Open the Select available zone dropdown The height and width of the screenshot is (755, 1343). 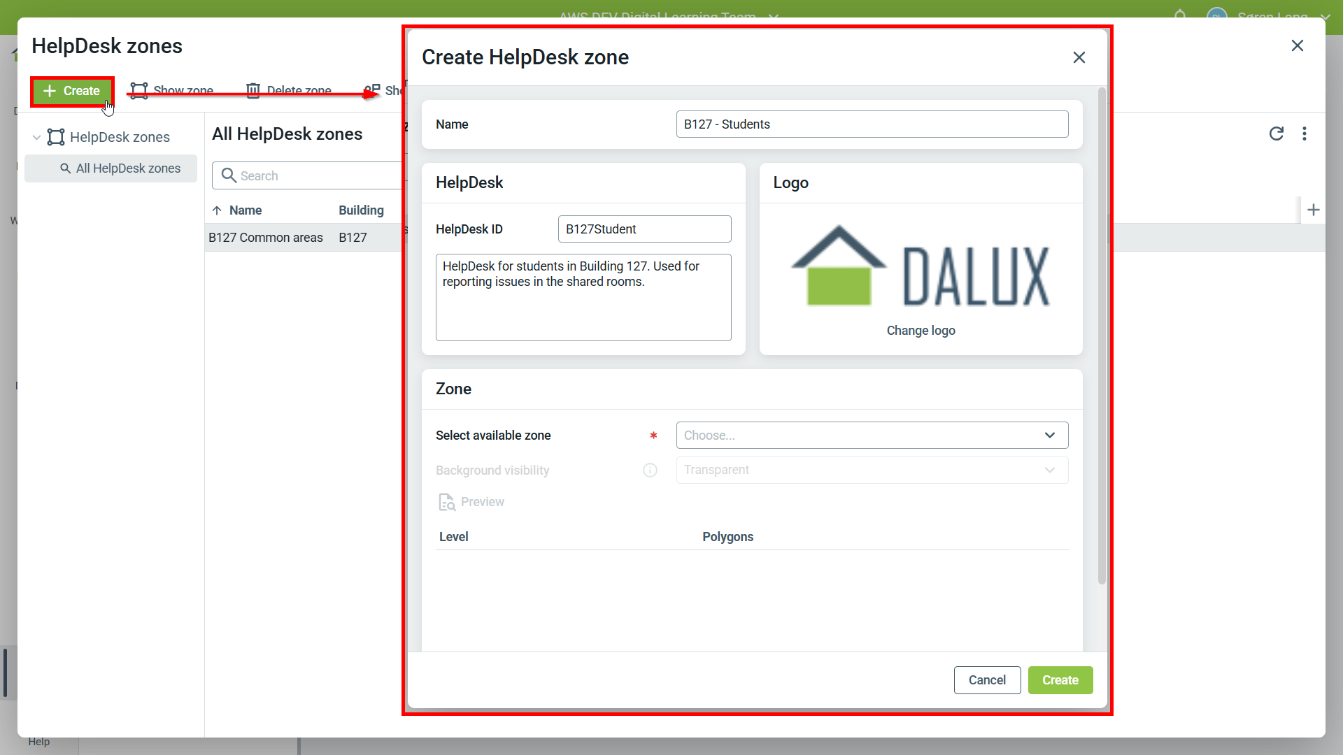coord(872,436)
